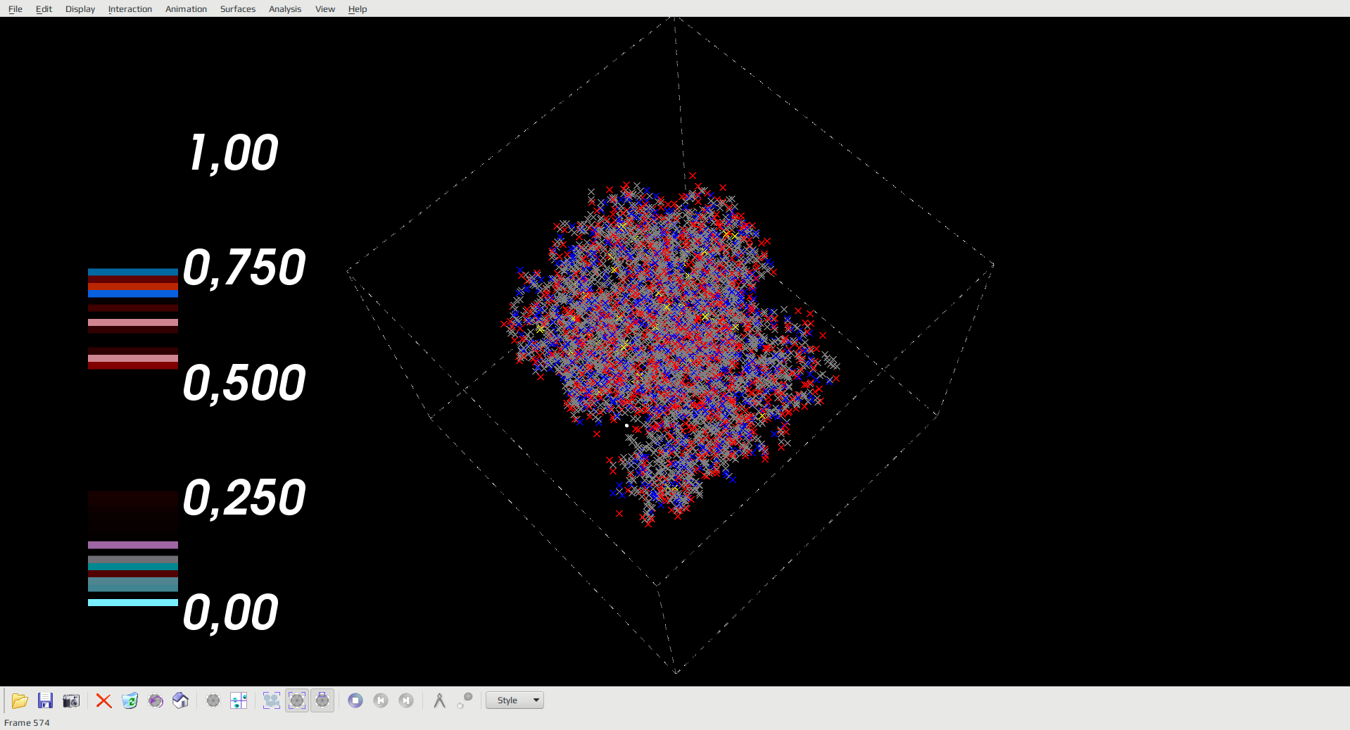
Task: Open a file with the folder icon
Action: (20, 700)
